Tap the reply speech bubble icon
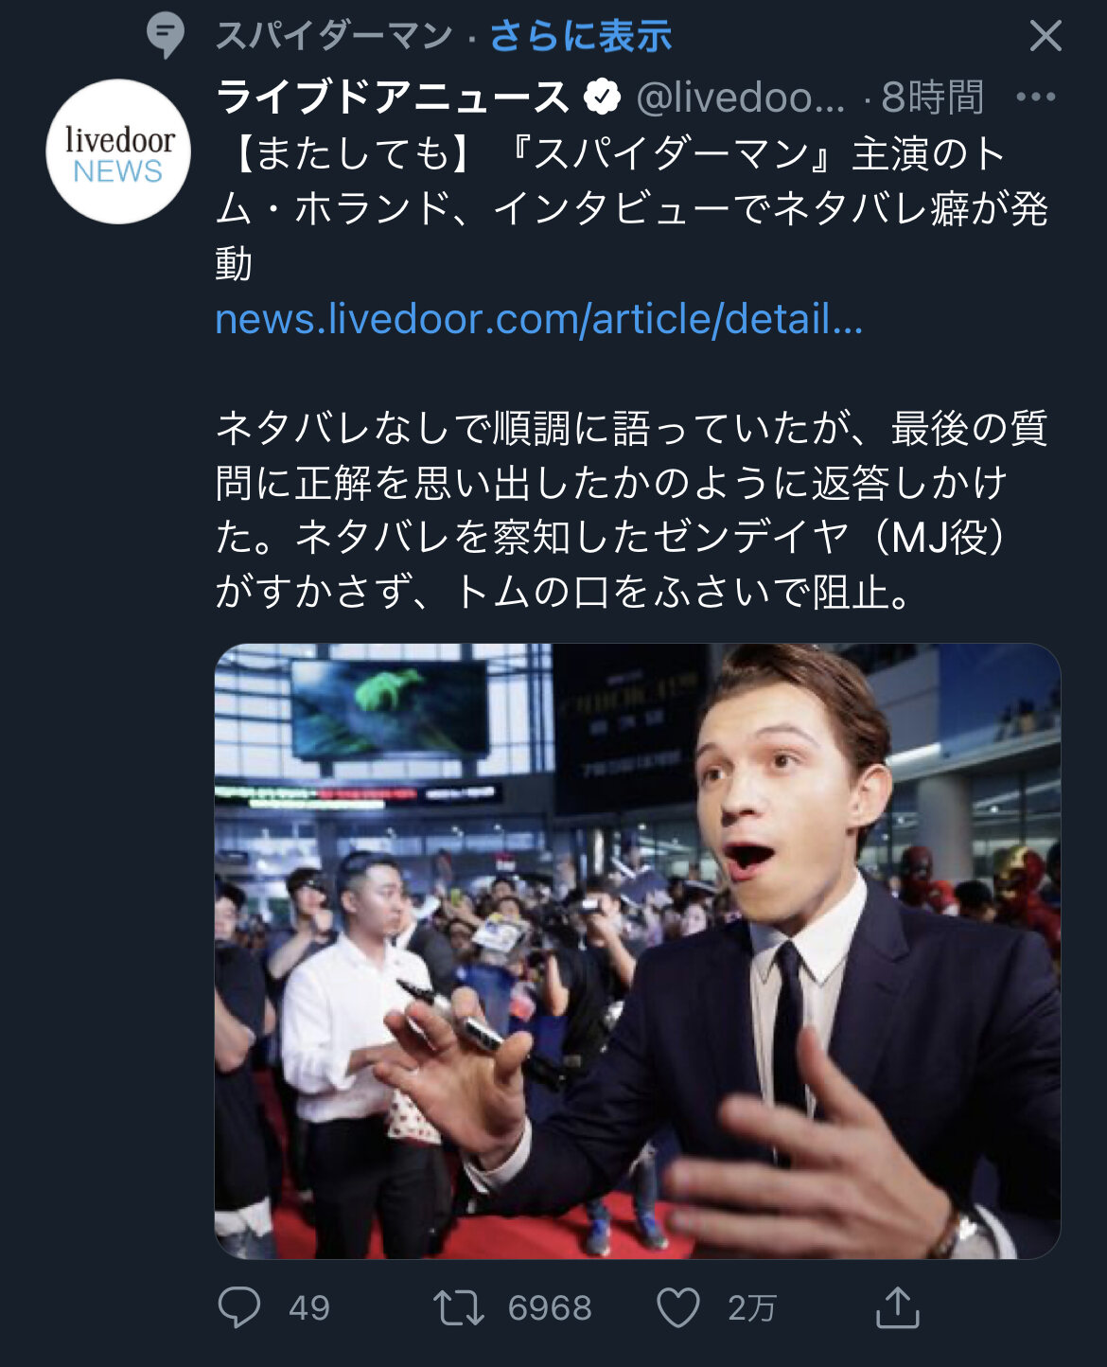This screenshot has width=1107, height=1367. tap(239, 1307)
